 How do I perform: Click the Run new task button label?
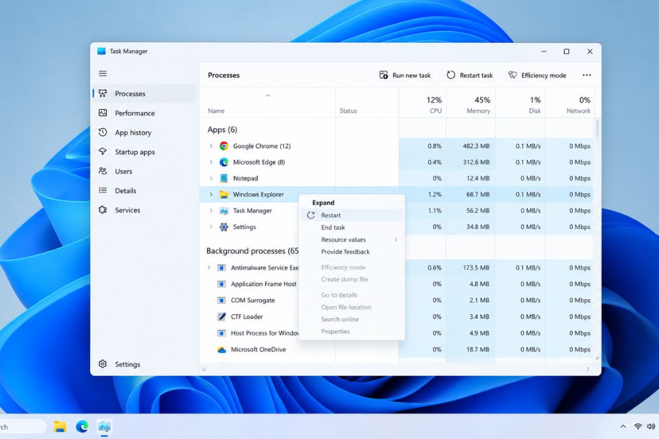[411, 75]
